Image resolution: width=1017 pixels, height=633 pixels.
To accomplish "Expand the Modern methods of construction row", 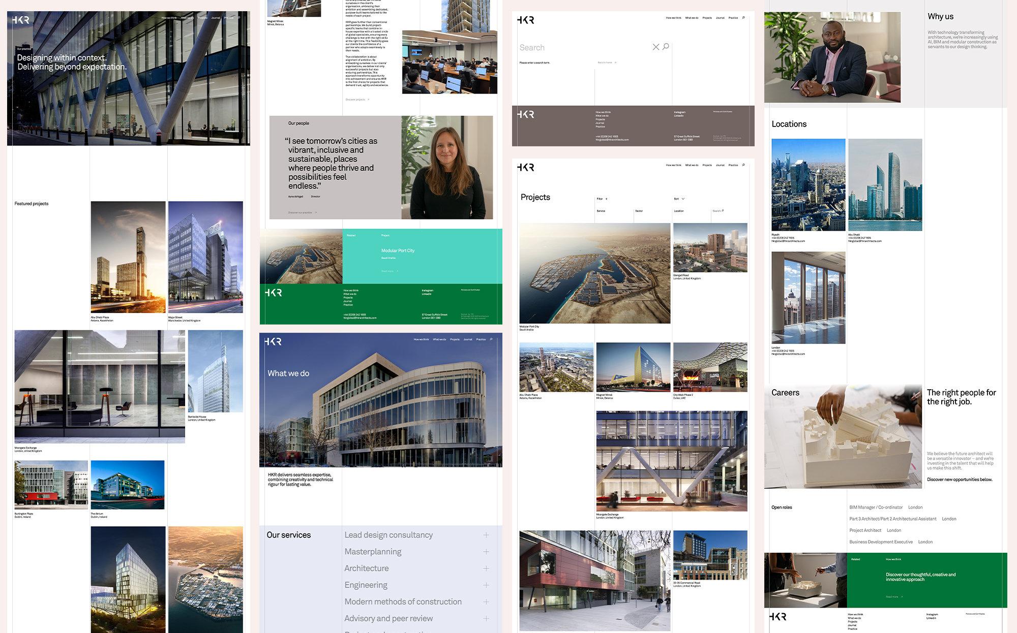I will (486, 602).
